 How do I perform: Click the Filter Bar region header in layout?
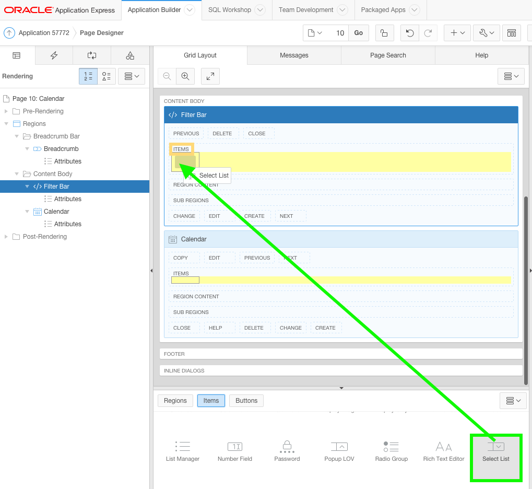click(x=341, y=115)
